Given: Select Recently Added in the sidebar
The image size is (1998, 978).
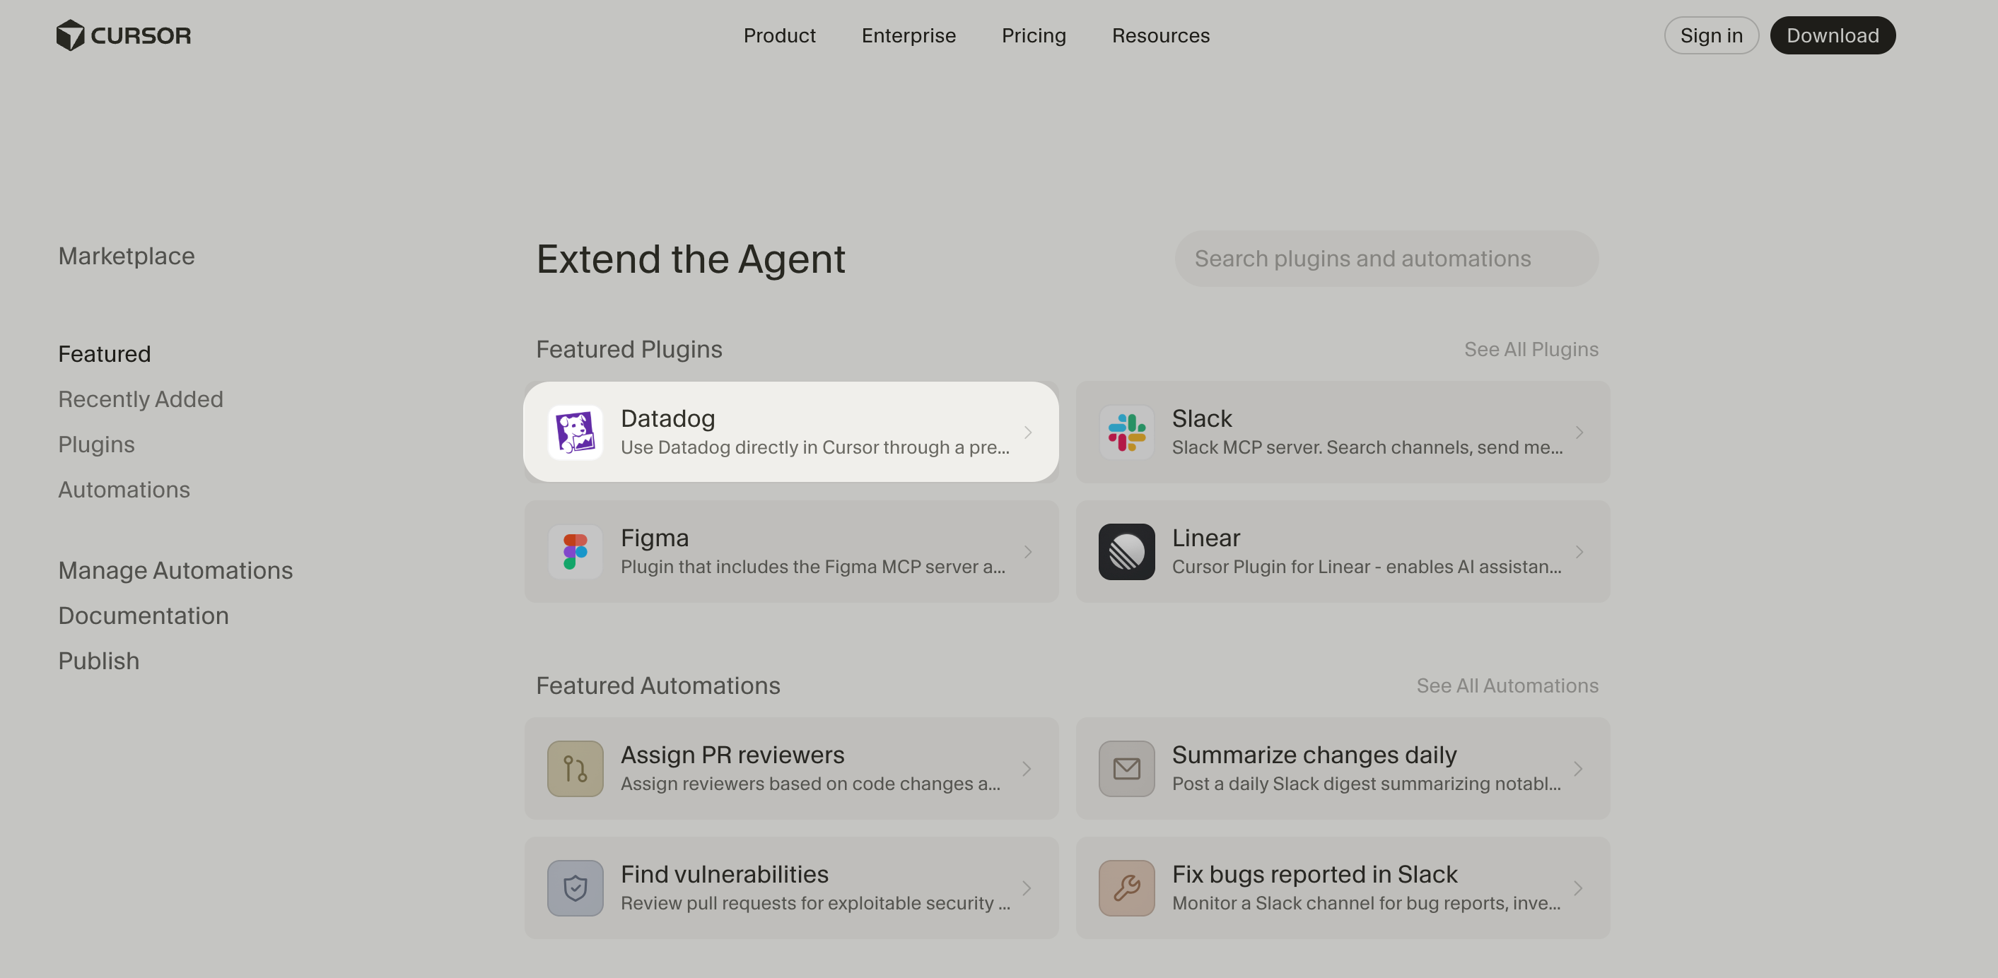Looking at the screenshot, I should point(141,399).
